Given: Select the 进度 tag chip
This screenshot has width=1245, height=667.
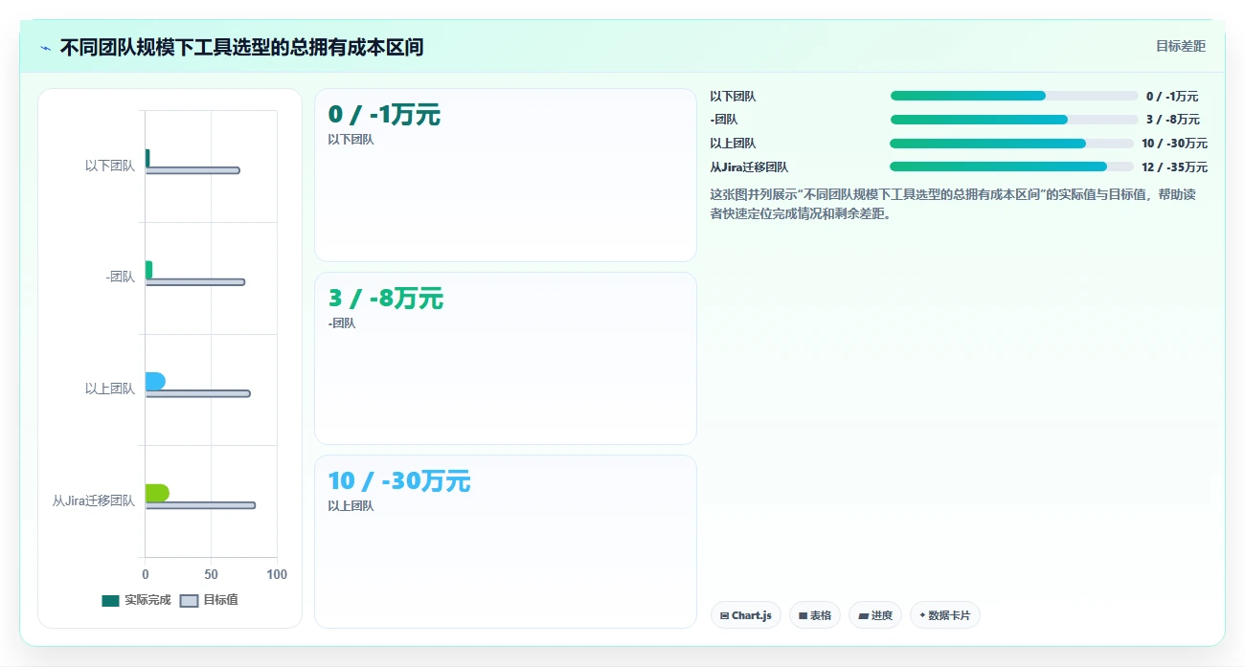Looking at the screenshot, I should (875, 615).
